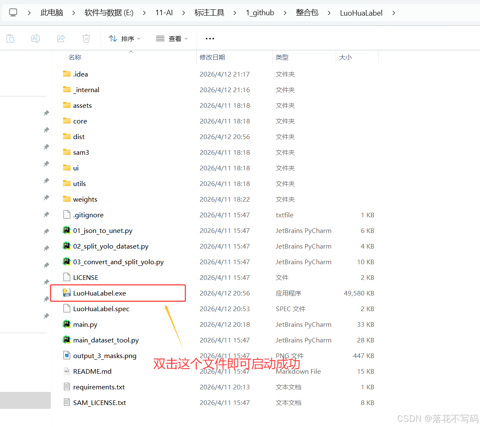Navigate to the 11-AI breadcrumb folder
The height and width of the screenshot is (427, 480).
tap(164, 13)
